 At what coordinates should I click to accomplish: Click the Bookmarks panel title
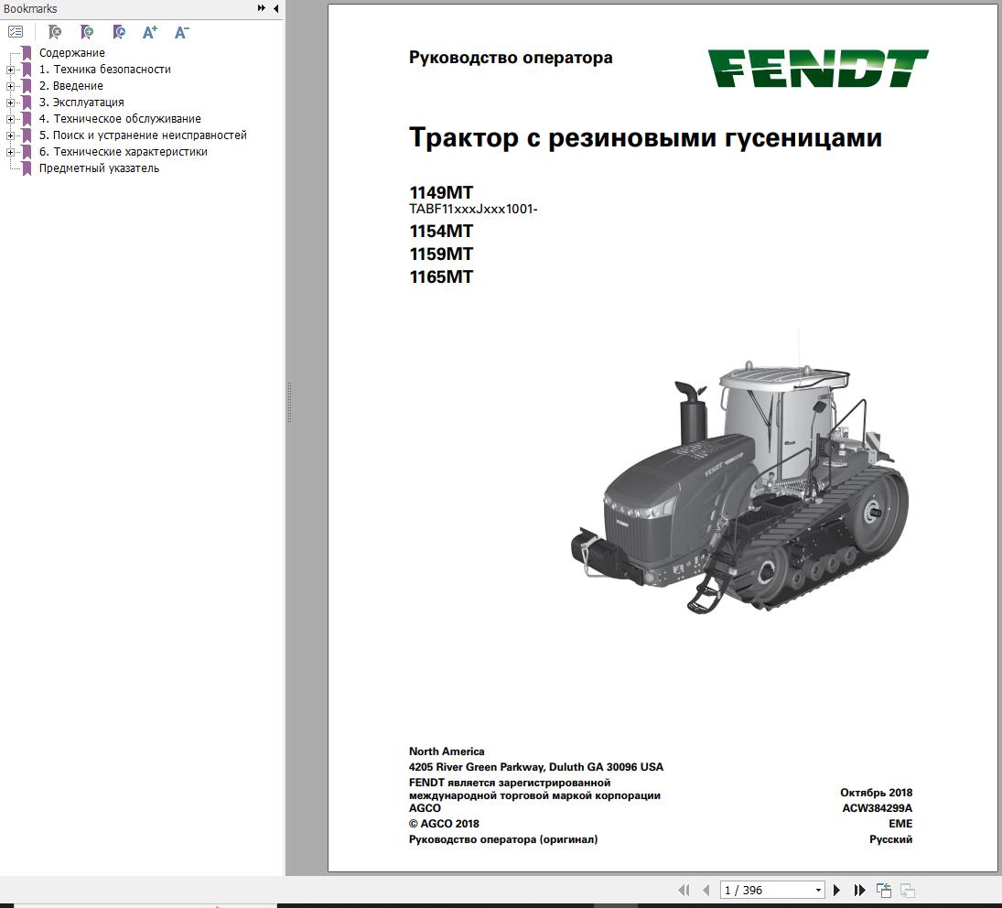[30, 8]
